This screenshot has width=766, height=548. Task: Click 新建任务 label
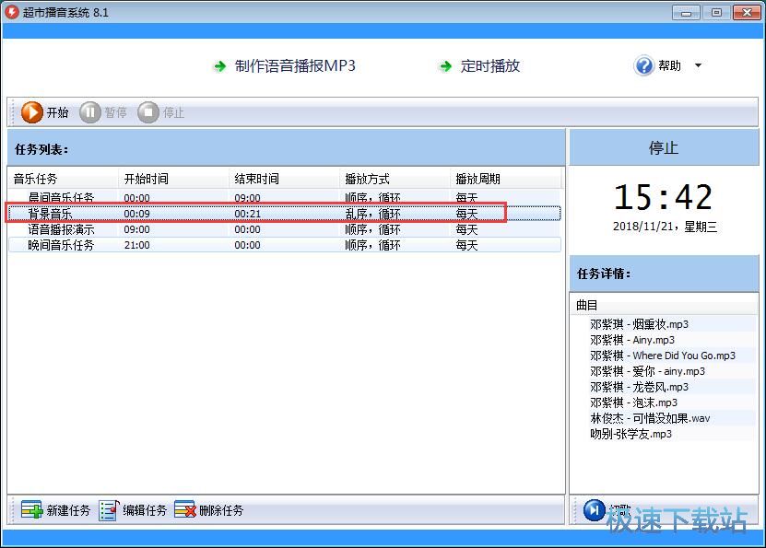point(68,510)
